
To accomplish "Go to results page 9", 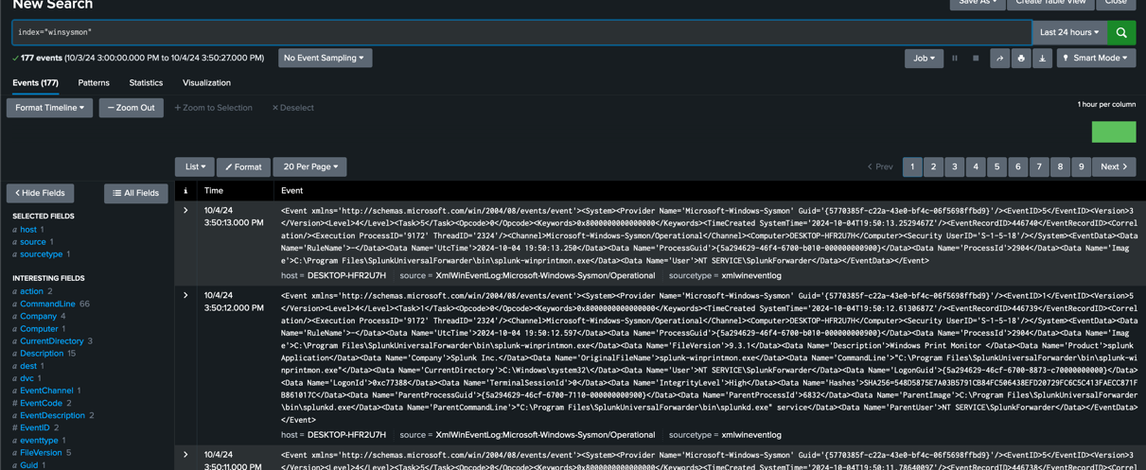I will point(1082,166).
